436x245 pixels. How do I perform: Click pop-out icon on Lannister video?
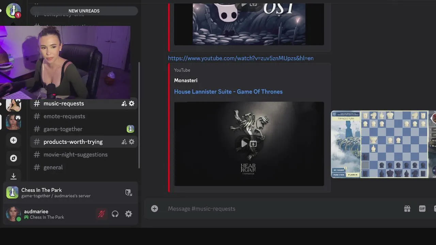tap(253, 144)
